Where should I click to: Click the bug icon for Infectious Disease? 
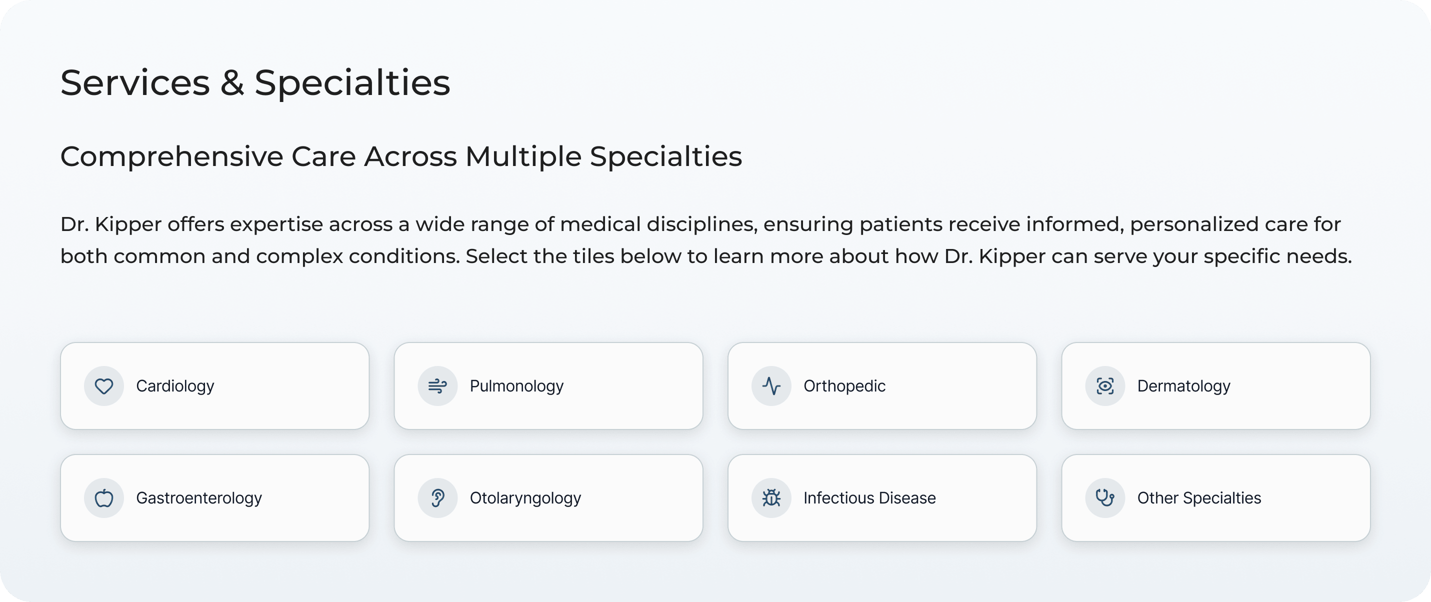pos(771,498)
